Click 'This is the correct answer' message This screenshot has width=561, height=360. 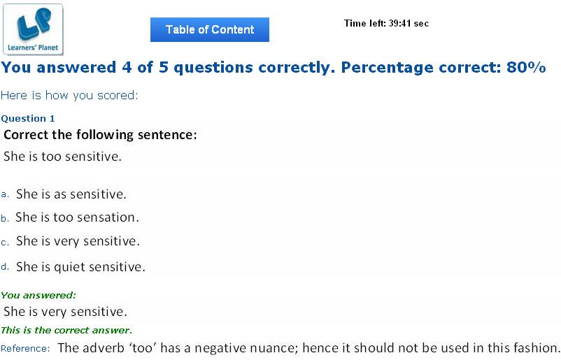[x=66, y=331]
